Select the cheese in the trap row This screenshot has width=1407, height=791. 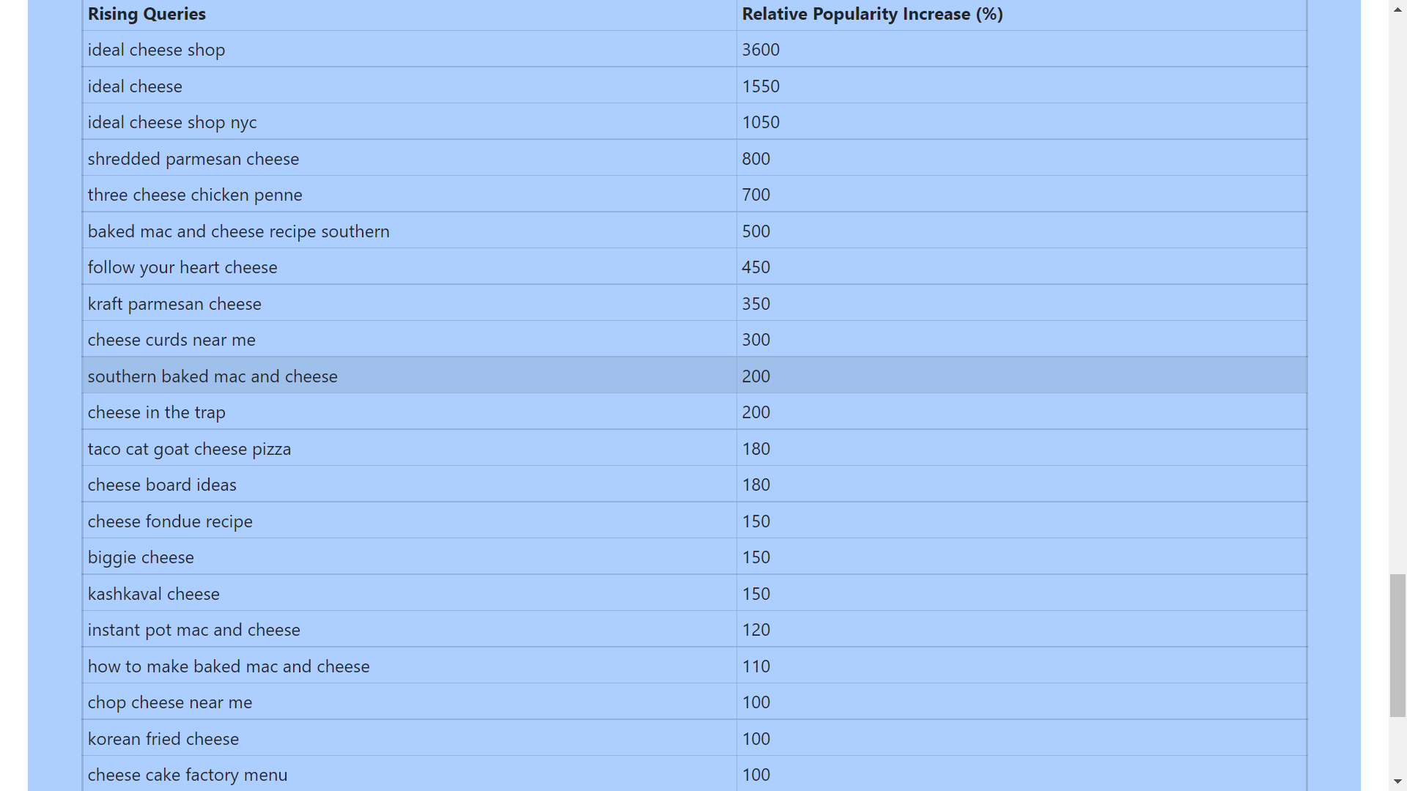pos(156,412)
